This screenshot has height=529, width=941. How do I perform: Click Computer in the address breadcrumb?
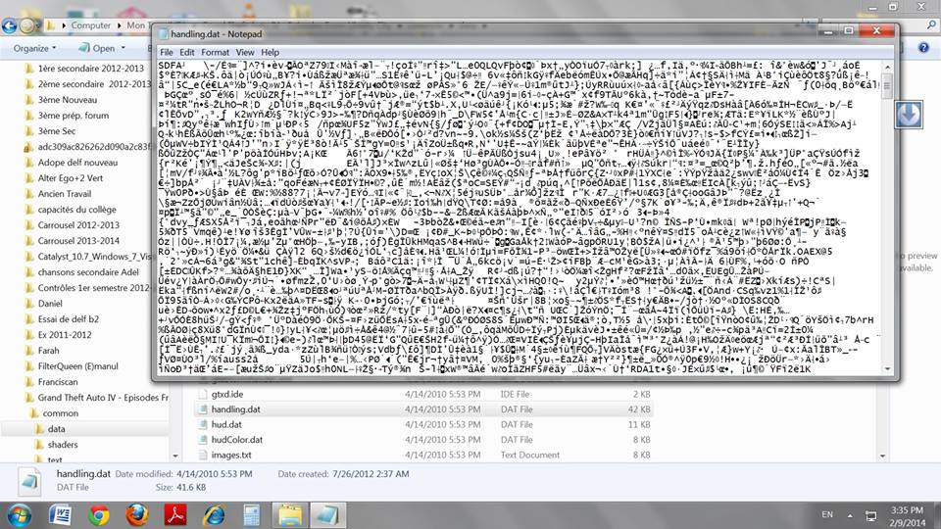pos(90,25)
